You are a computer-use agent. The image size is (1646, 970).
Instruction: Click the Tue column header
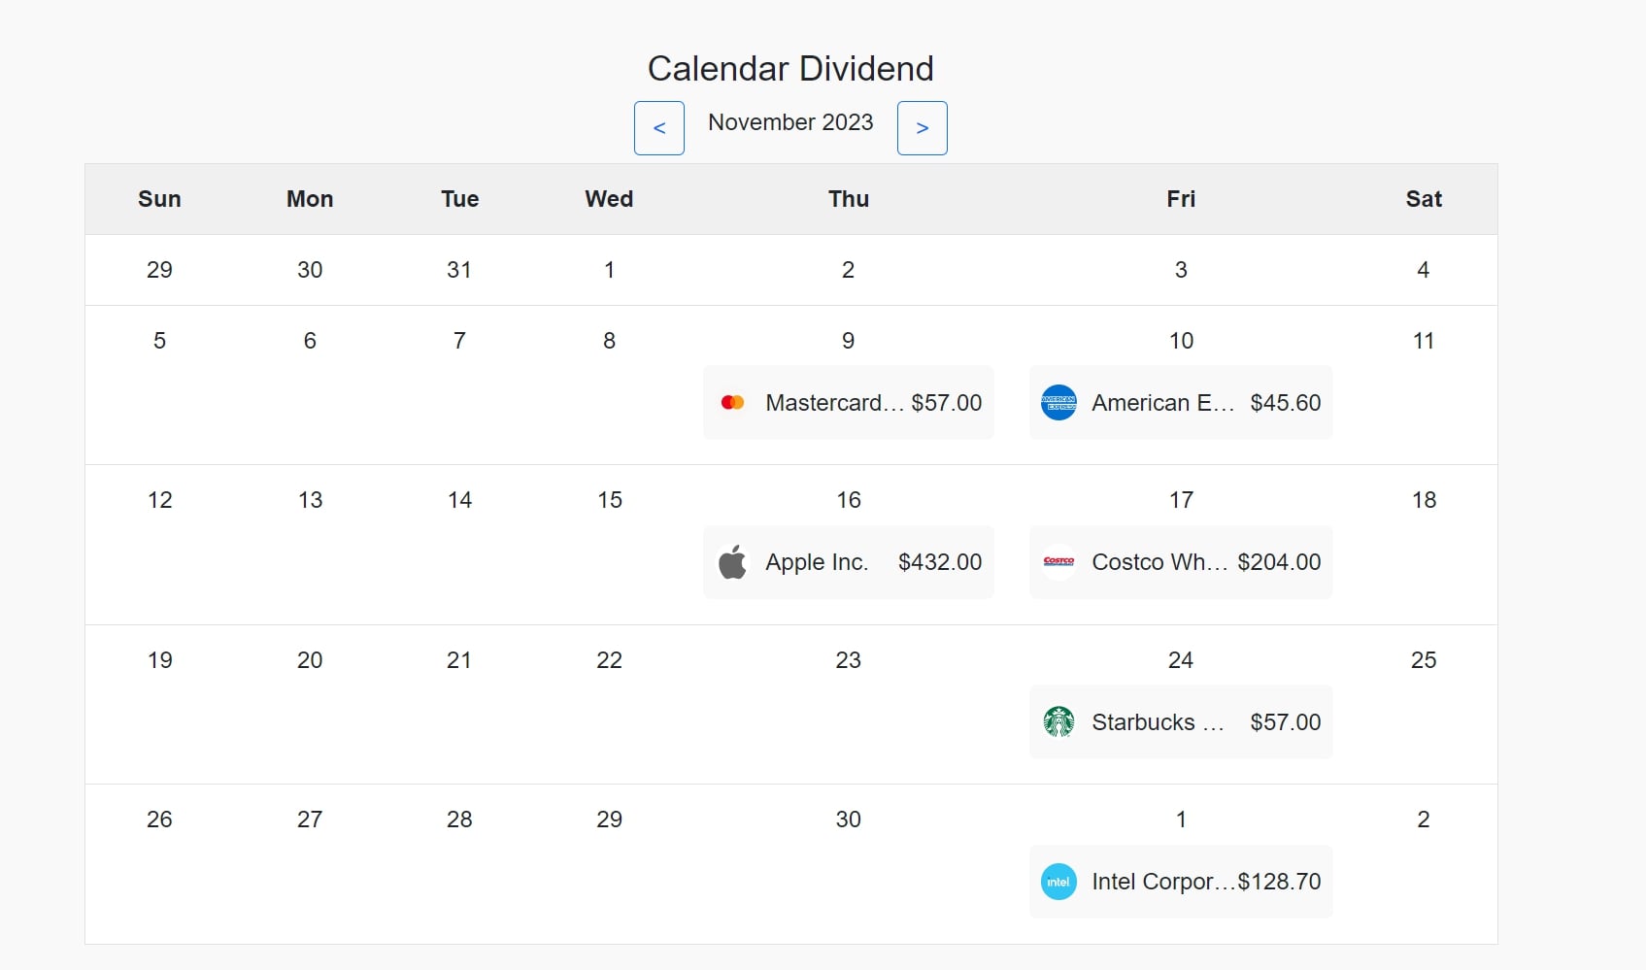point(459,199)
